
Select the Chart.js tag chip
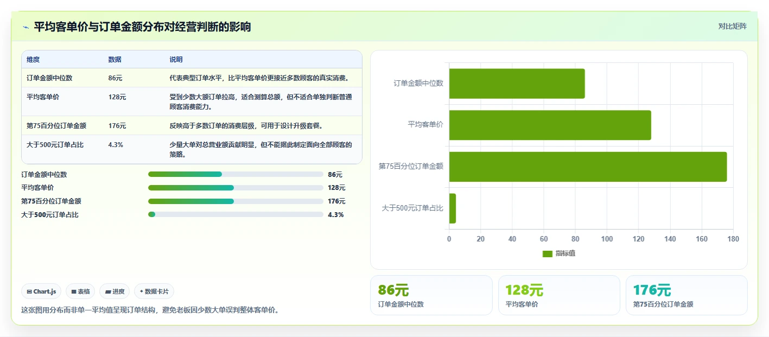tap(41, 291)
